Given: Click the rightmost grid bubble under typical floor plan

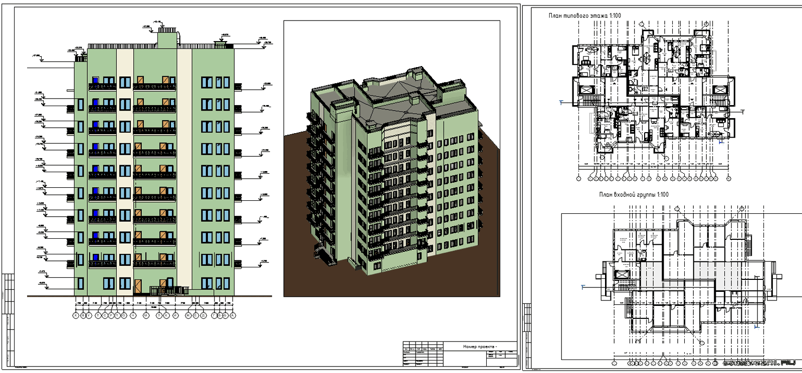Looking at the screenshot, I should tap(729, 178).
